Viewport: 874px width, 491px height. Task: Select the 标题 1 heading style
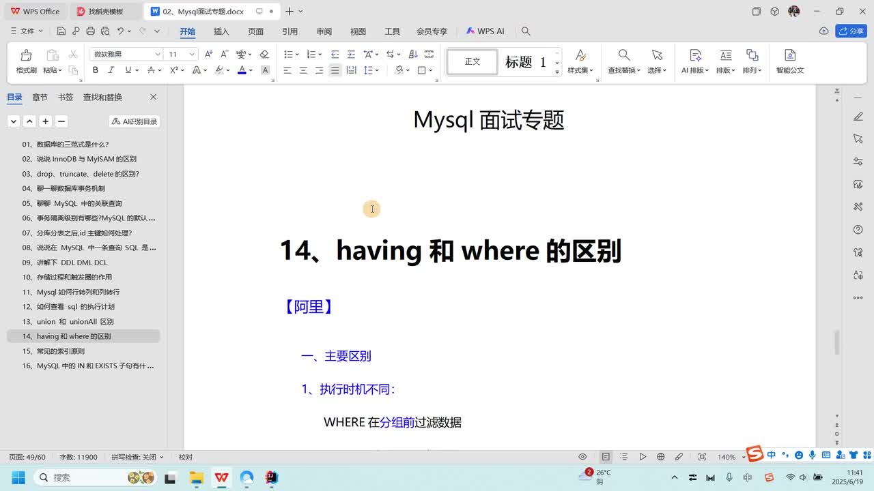coord(526,62)
